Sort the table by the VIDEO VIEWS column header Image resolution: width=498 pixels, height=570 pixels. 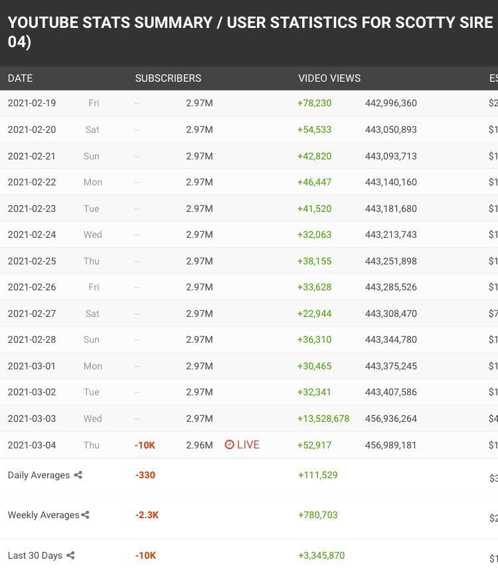(329, 78)
